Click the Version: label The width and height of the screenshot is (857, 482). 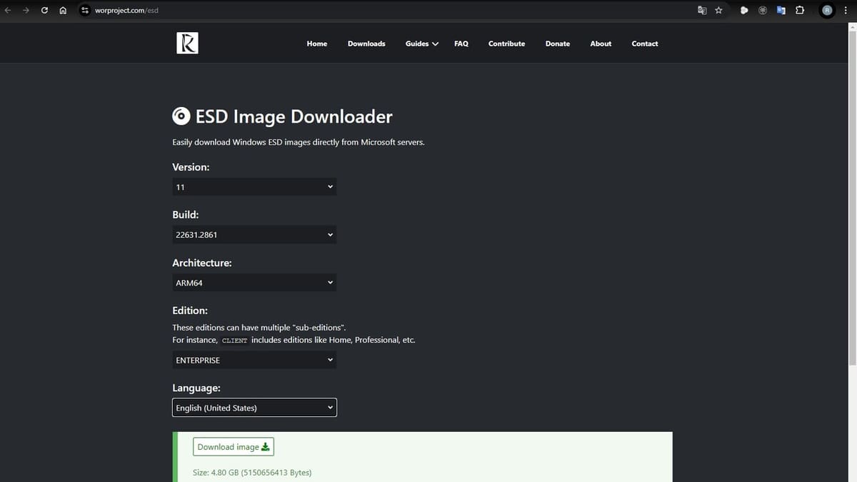(191, 167)
